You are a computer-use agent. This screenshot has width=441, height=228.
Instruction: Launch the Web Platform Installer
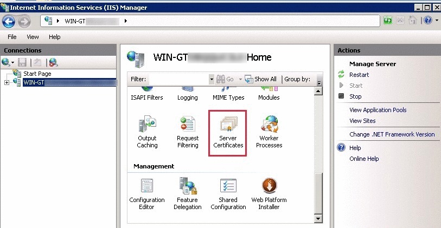point(269,193)
